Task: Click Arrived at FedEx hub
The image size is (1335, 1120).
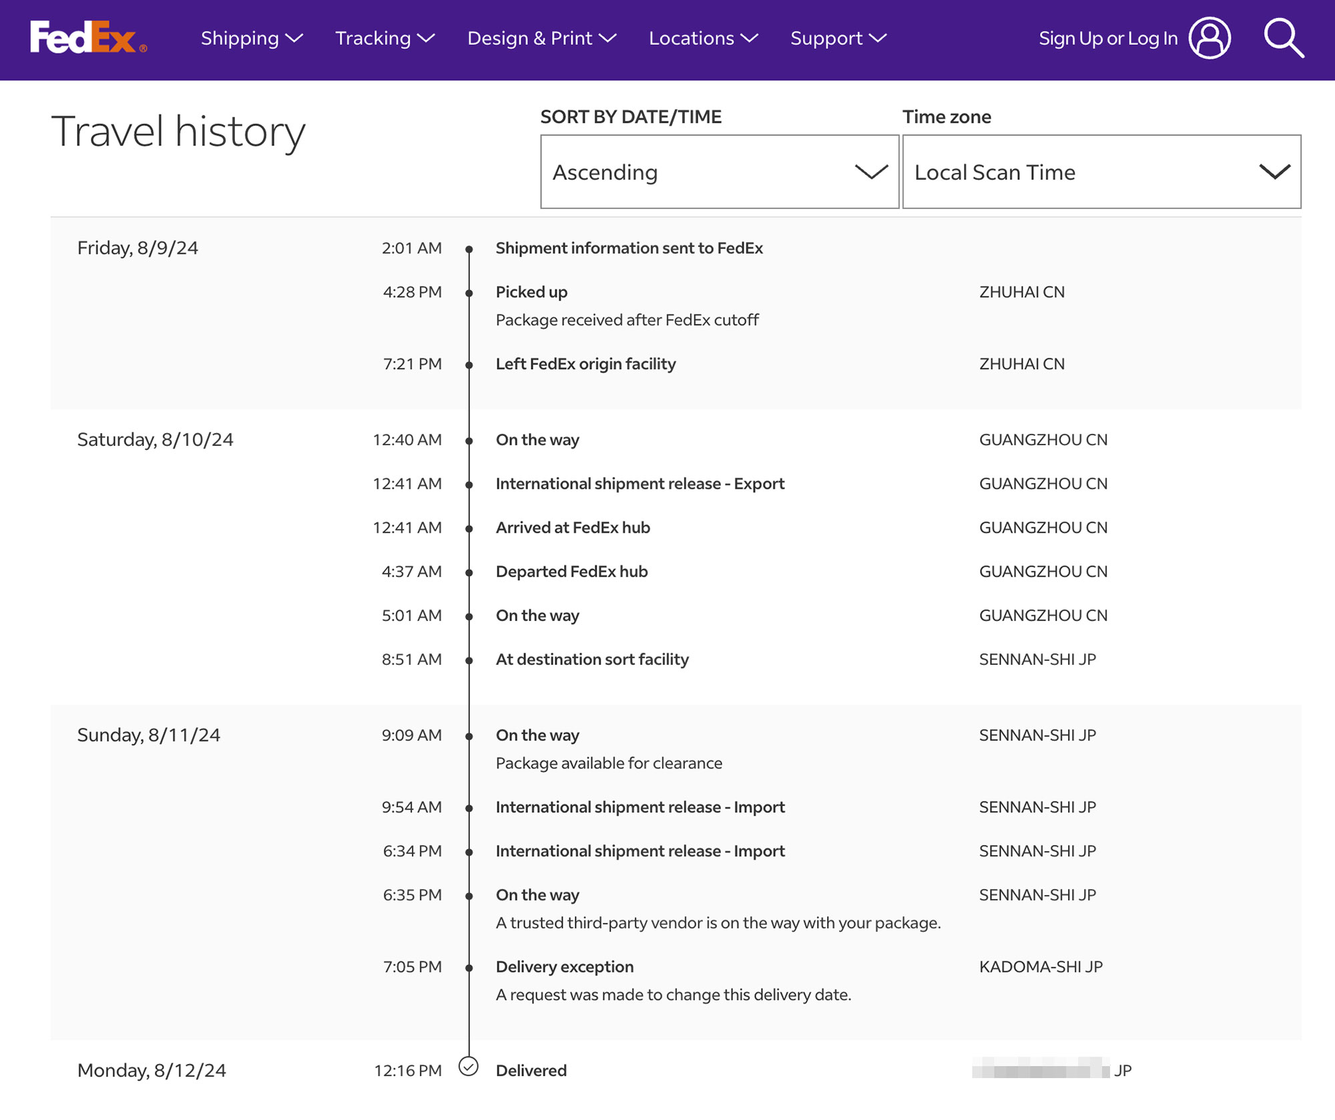Action: click(x=573, y=527)
